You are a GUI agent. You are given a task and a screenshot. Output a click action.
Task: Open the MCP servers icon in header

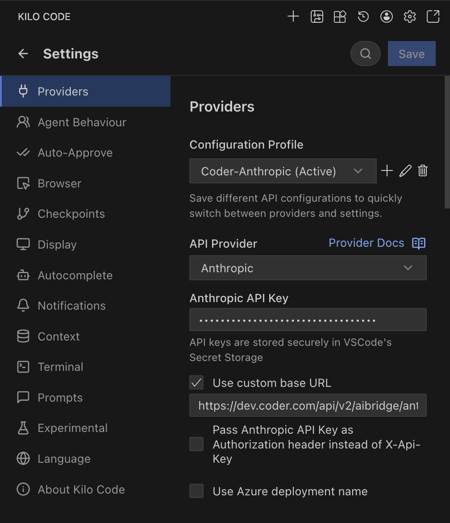[x=317, y=17]
